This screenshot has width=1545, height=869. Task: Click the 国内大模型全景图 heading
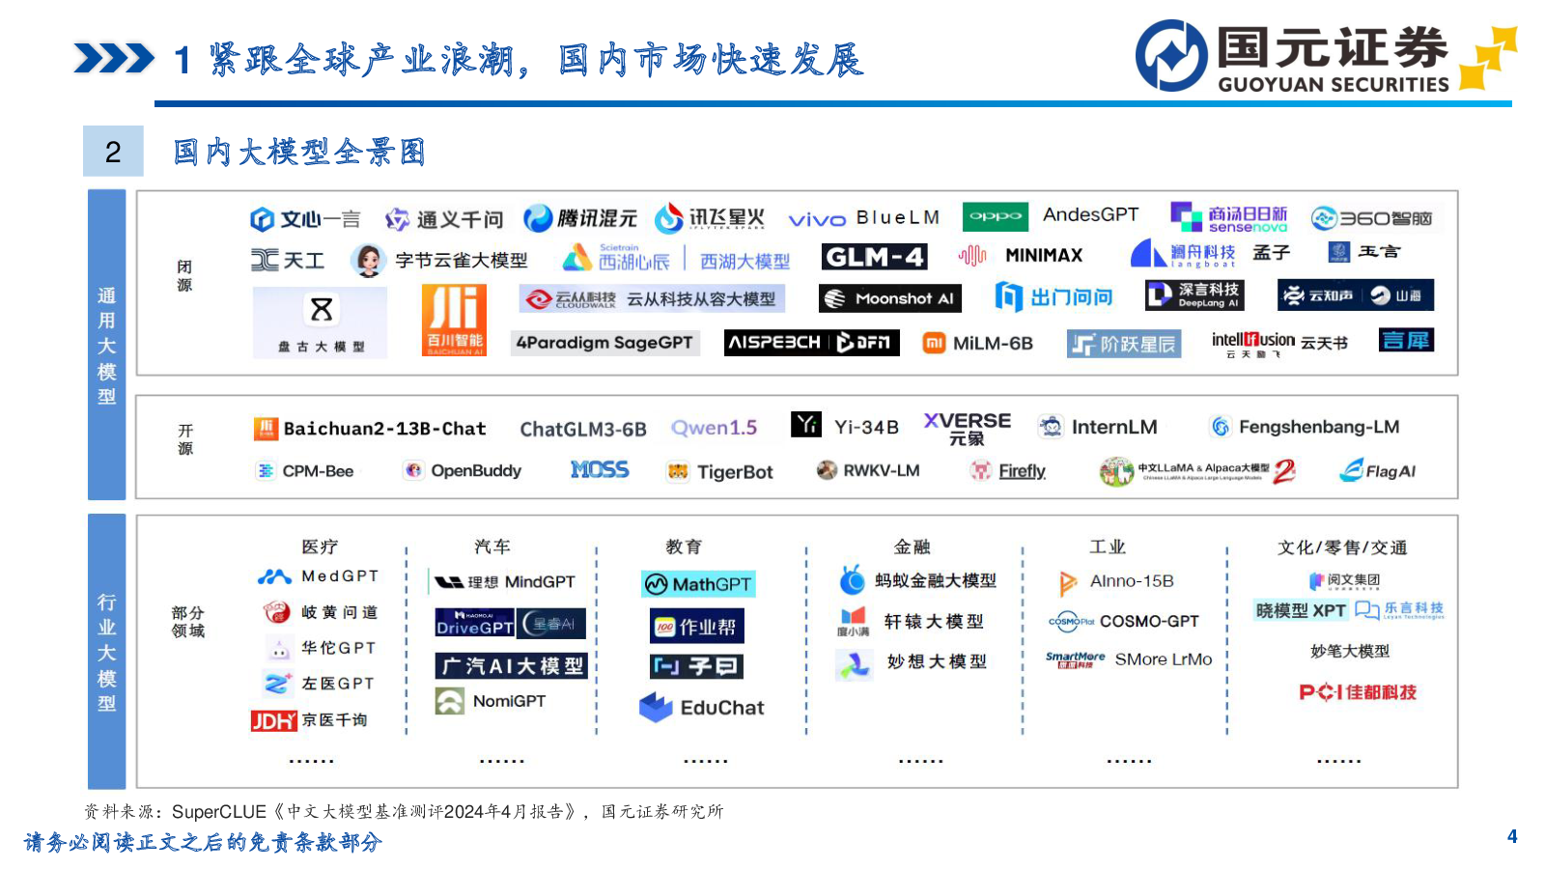tap(300, 152)
